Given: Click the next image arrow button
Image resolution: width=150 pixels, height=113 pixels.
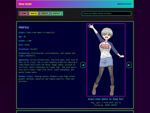Looking at the screenshot, I should [x=129, y=65].
